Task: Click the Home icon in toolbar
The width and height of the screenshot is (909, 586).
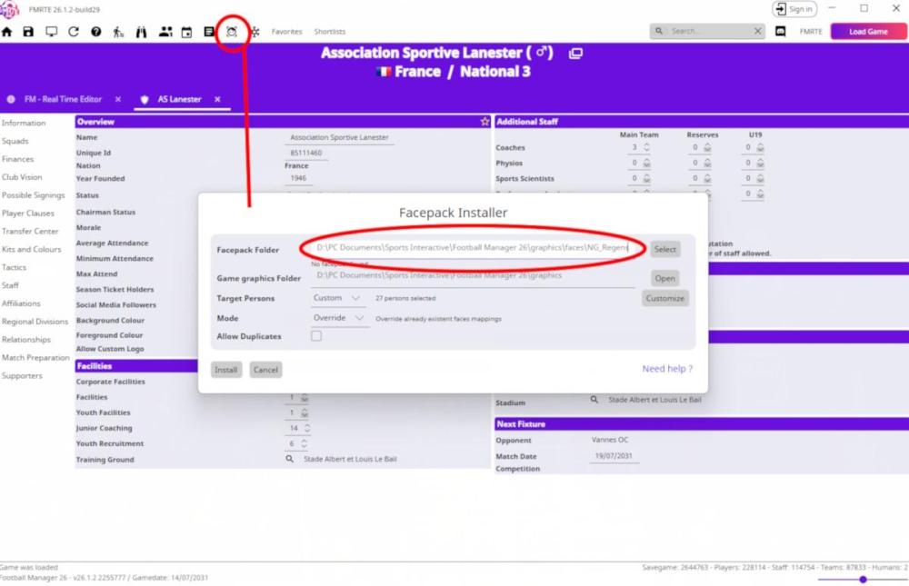Action: pyautogui.click(x=7, y=32)
